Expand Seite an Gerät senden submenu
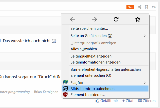This screenshot has width=160, height=108. [144, 36]
